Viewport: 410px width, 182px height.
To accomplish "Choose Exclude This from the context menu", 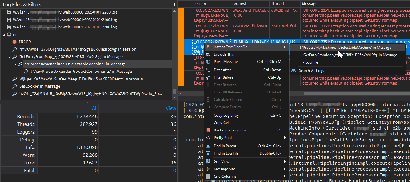I will (x=247, y=54).
